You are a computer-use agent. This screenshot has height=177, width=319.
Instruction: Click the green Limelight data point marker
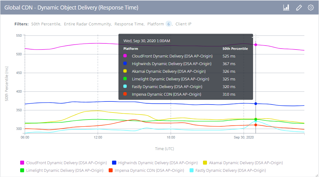(x=256, y=119)
